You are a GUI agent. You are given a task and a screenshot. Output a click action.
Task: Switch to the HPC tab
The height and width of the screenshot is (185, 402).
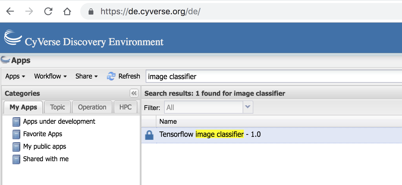click(125, 107)
